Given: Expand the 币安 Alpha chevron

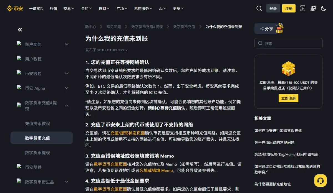Looking at the screenshot, I should [67, 88].
